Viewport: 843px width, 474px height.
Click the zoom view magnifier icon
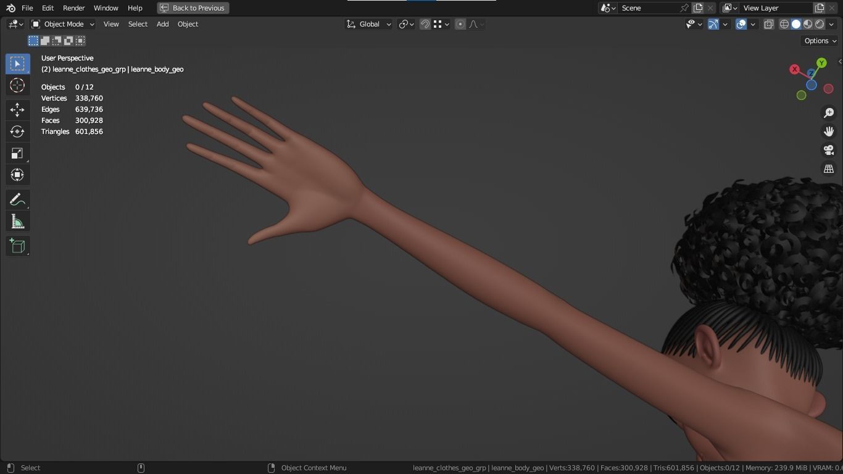(x=829, y=113)
